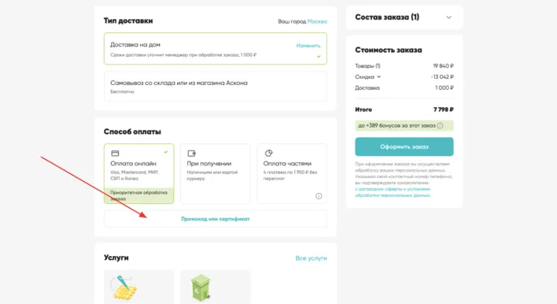Click green checkmark in Доставка на дом
Viewport: 557px width, 304px height.
pyautogui.click(x=319, y=56)
